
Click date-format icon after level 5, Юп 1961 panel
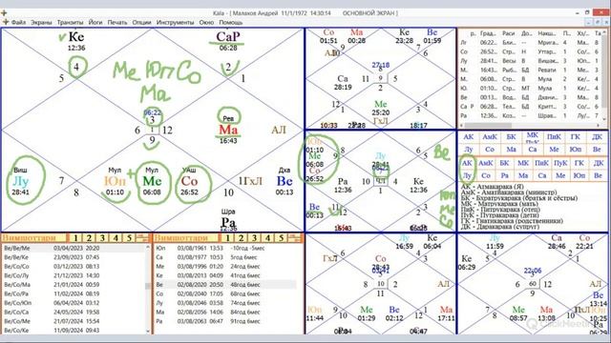click(x=295, y=238)
